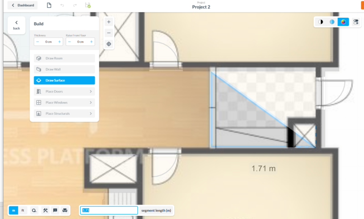Click the Raise From Floor 0 cm field

pyautogui.click(x=81, y=42)
